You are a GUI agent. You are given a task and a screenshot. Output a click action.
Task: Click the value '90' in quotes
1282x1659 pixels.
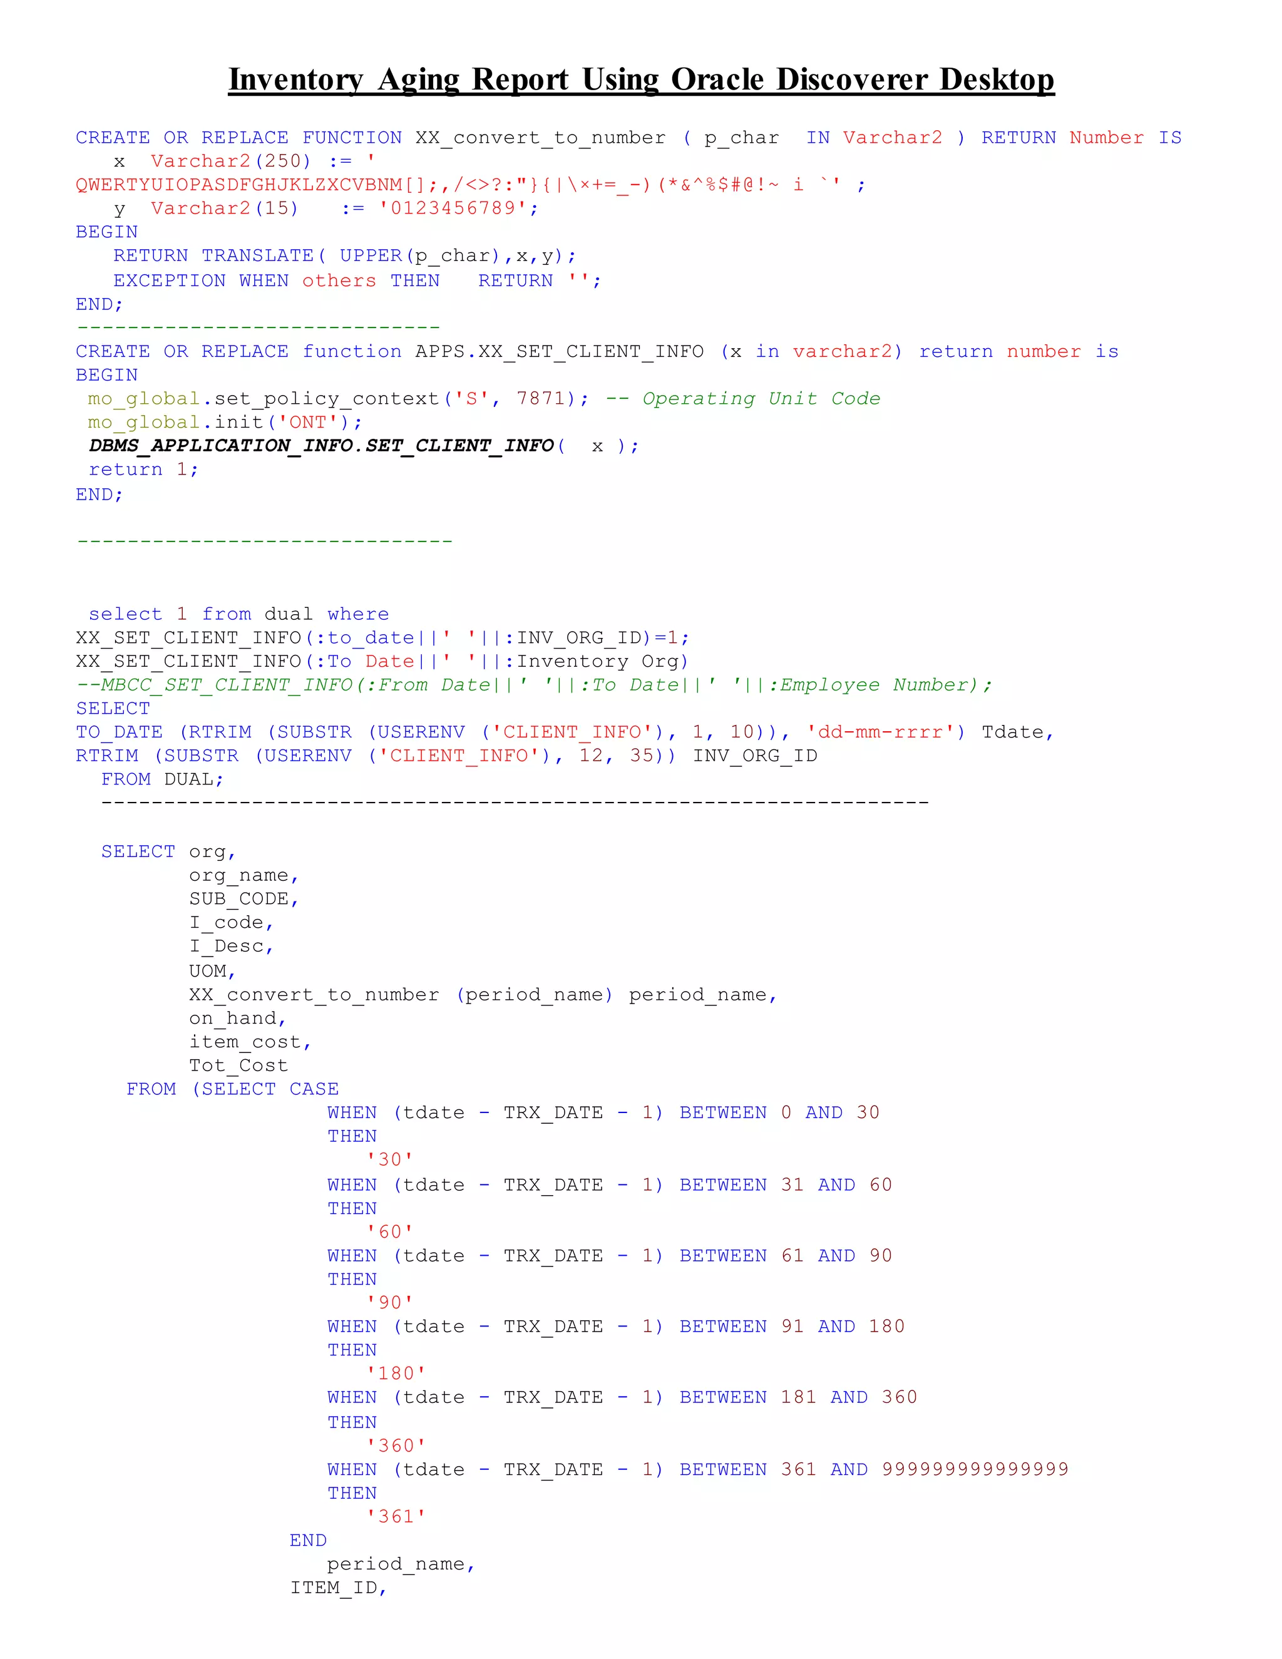[389, 1303]
